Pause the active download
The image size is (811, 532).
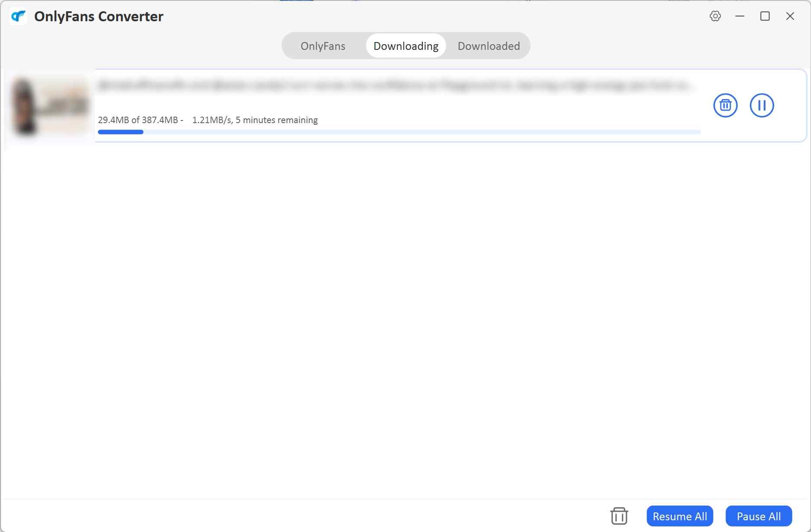pyautogui.click(x=762, y=105)
